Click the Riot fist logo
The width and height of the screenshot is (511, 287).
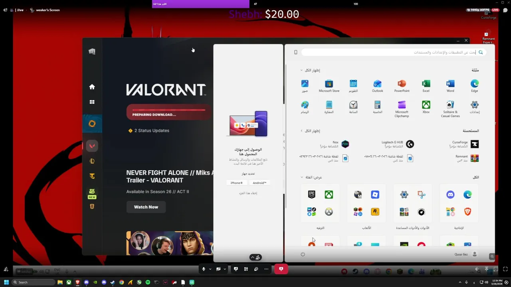click(92, 51)
